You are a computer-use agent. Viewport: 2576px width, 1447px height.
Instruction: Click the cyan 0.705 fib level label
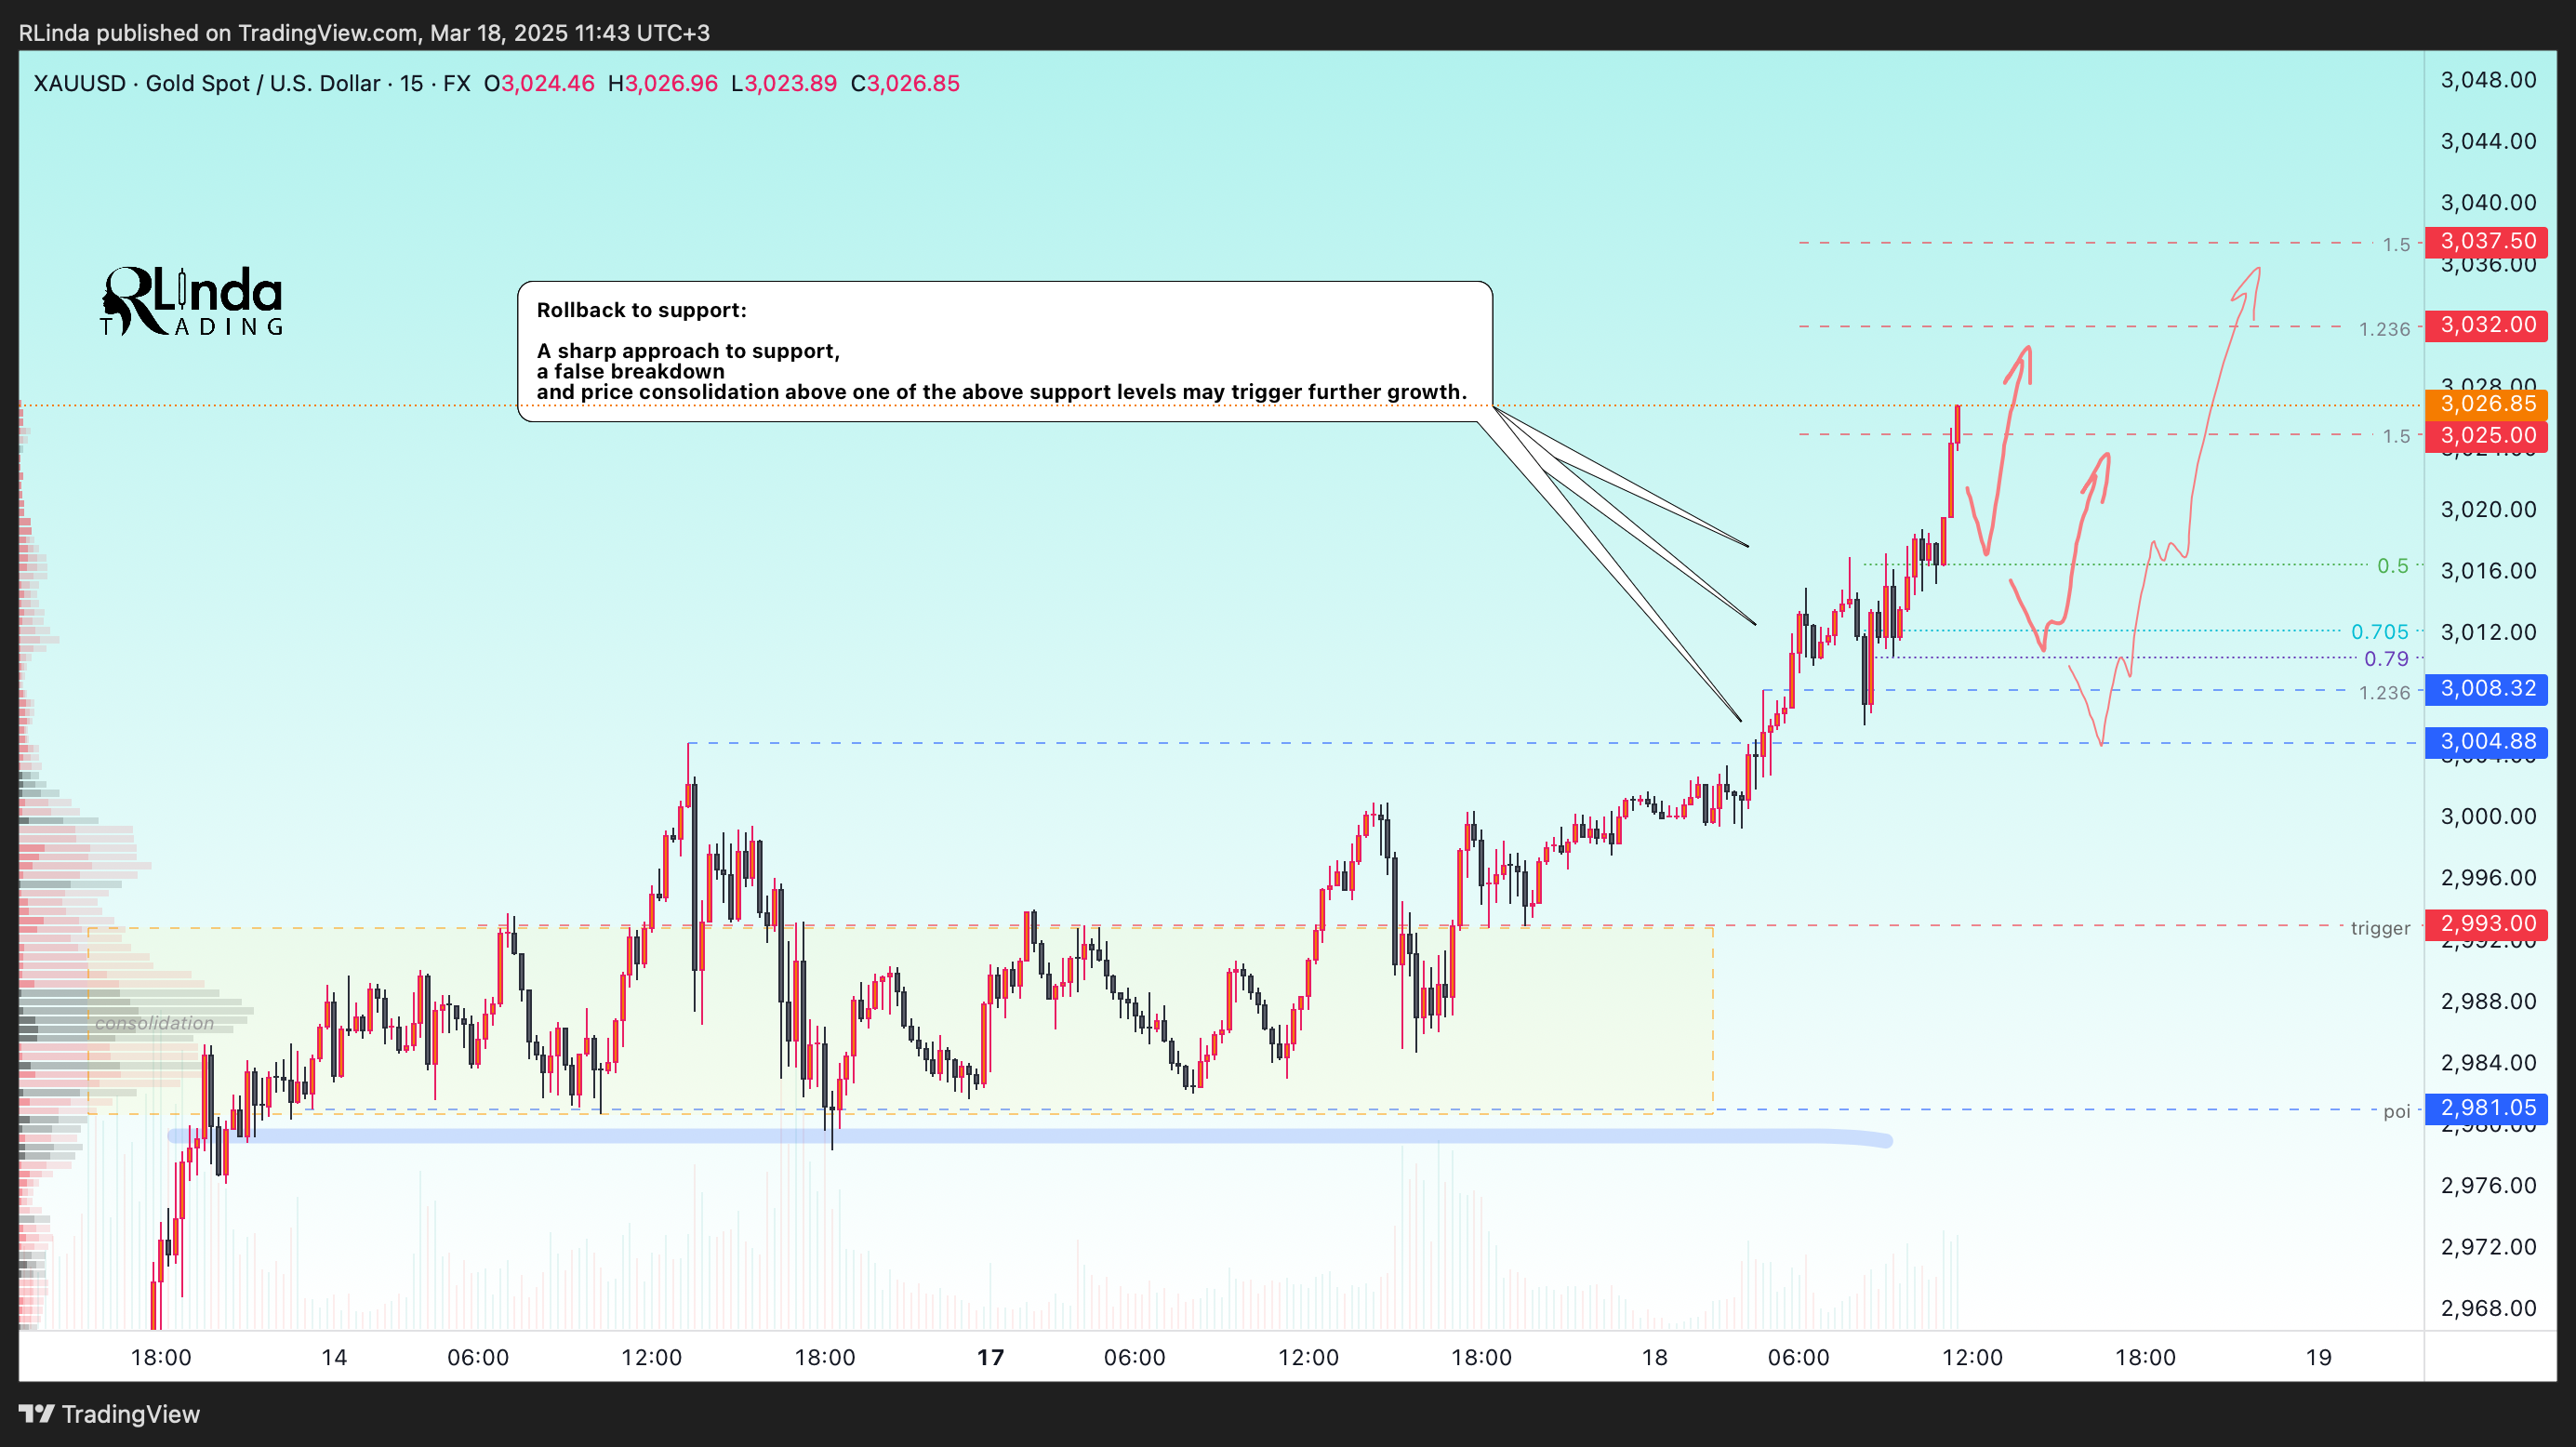[2380, 632]
